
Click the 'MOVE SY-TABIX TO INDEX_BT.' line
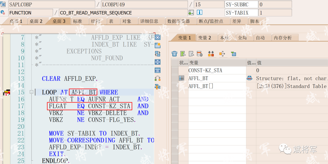click(x=94, y=133)
